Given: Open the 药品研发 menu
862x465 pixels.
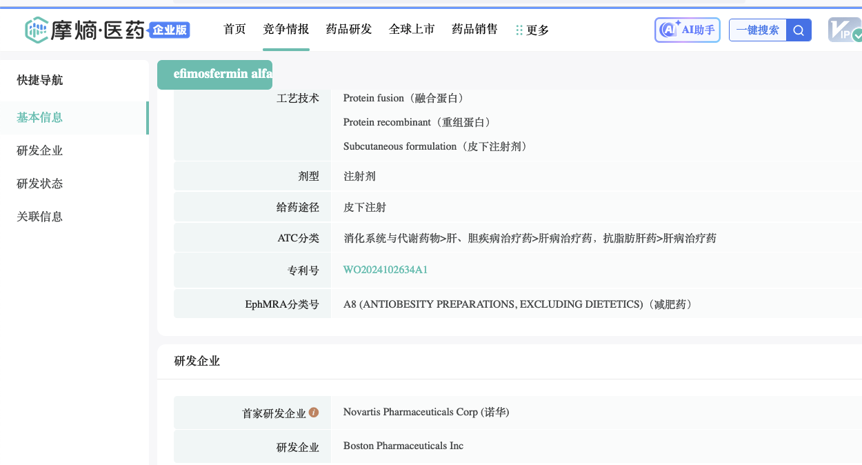Looking at the screenshot, I should pos(348,29).
